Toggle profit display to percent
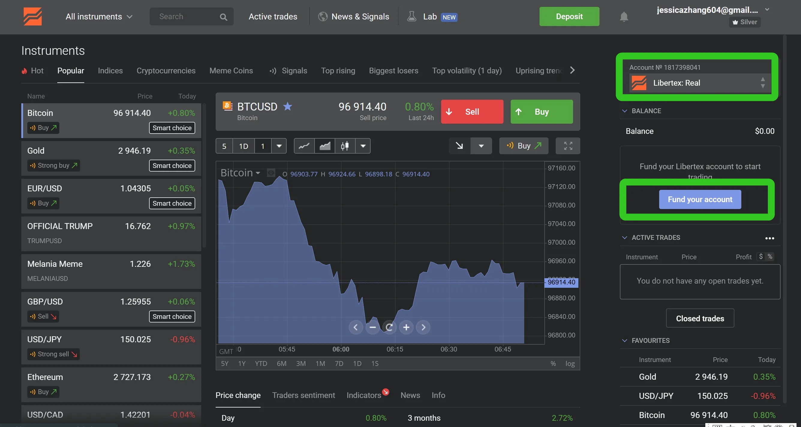801x427 pixels. coord(770,257)
